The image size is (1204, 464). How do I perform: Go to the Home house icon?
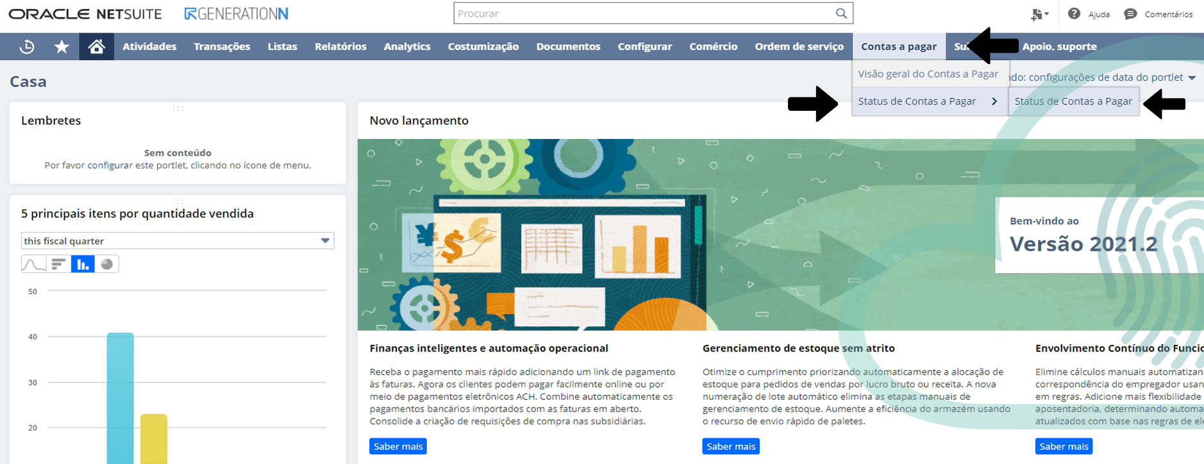(96, 47)
